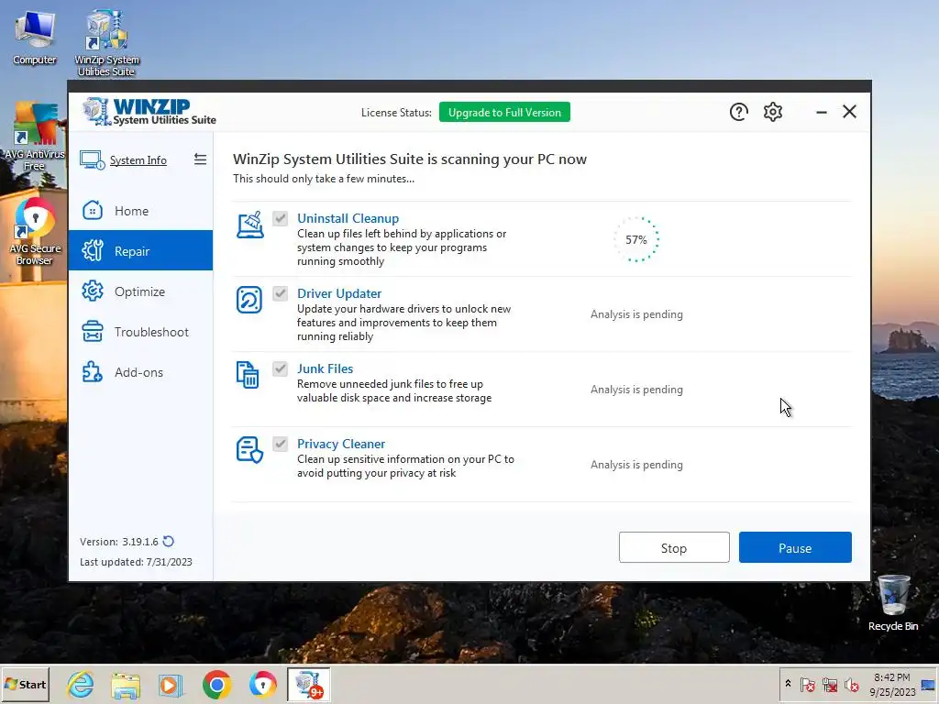Open the Uninstall Cleanup title link
Viewport: 939px width, 704px height.
(x=348, y=218)
